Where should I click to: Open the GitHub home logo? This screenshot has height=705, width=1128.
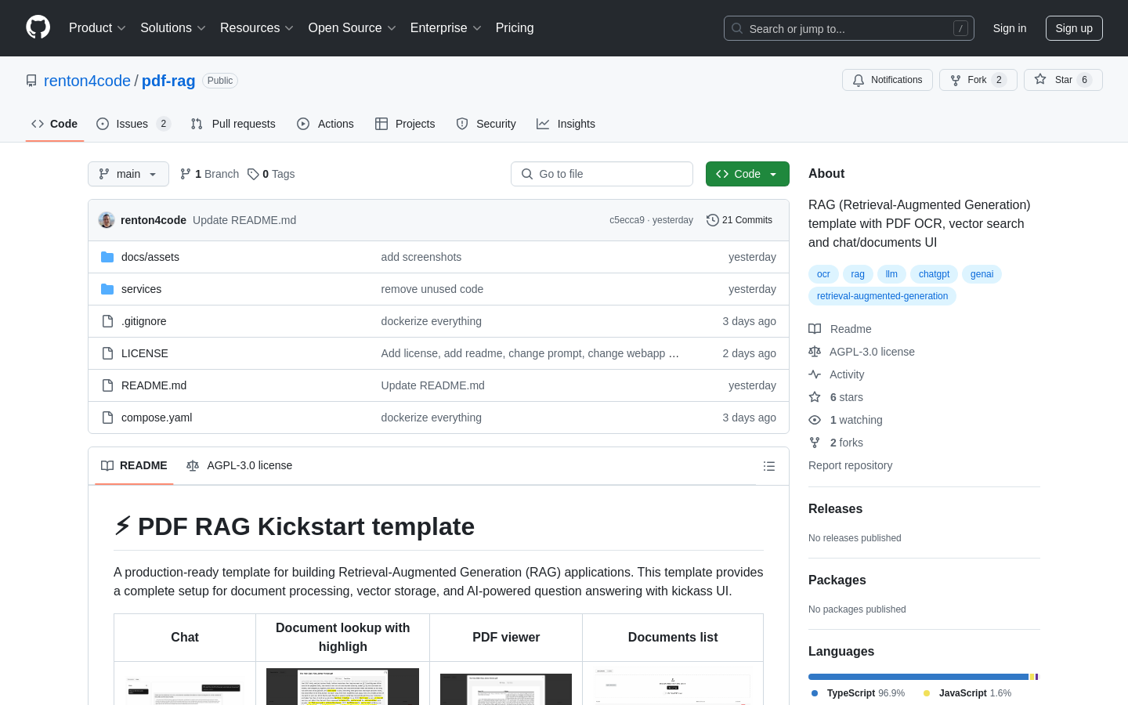point(38,27)
